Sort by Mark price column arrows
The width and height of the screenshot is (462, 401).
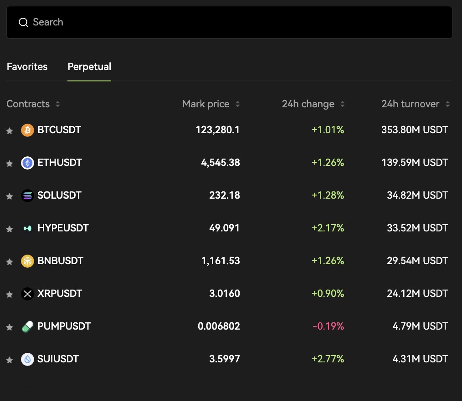pyautogui.click(x=237, y=104)
